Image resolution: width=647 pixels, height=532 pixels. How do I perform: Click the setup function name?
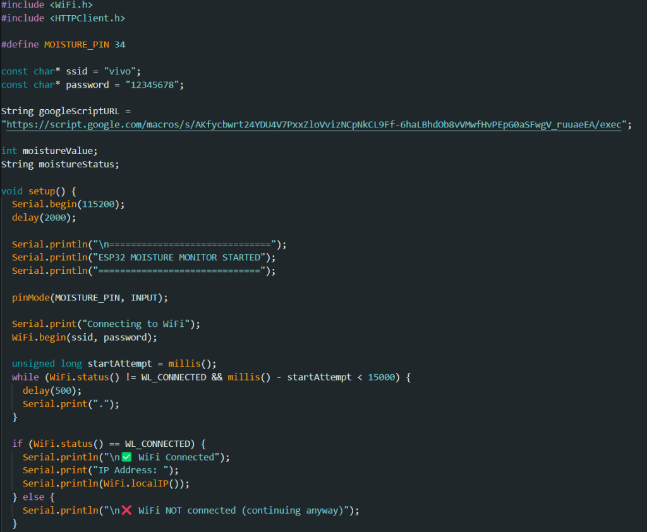click(x=42, y=191)
